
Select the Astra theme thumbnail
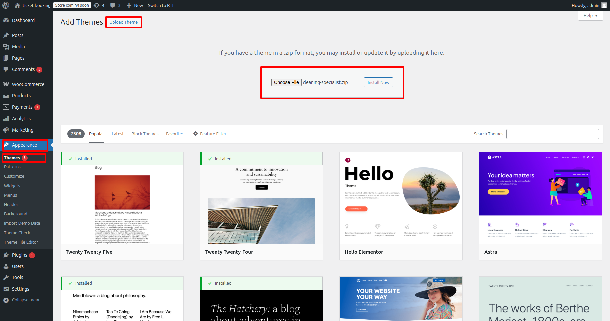pos(541,198)
